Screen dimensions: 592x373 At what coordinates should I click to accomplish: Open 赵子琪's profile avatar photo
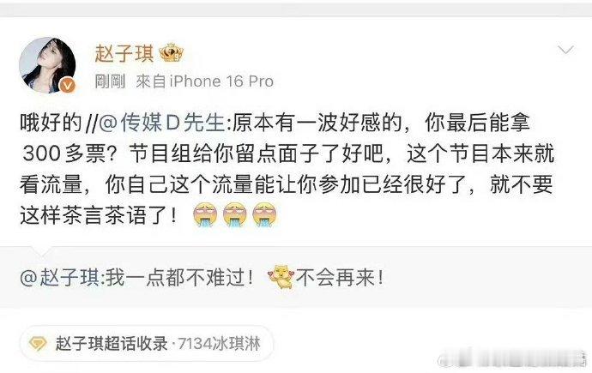47,65
